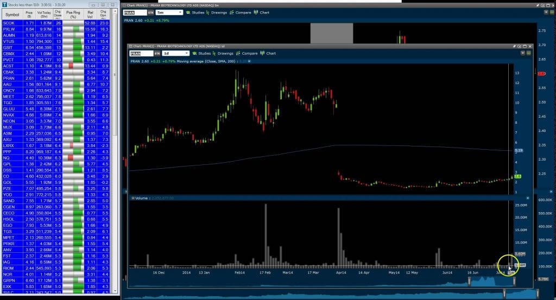Click the window icon in daily chart title bar

click(130, 46)
